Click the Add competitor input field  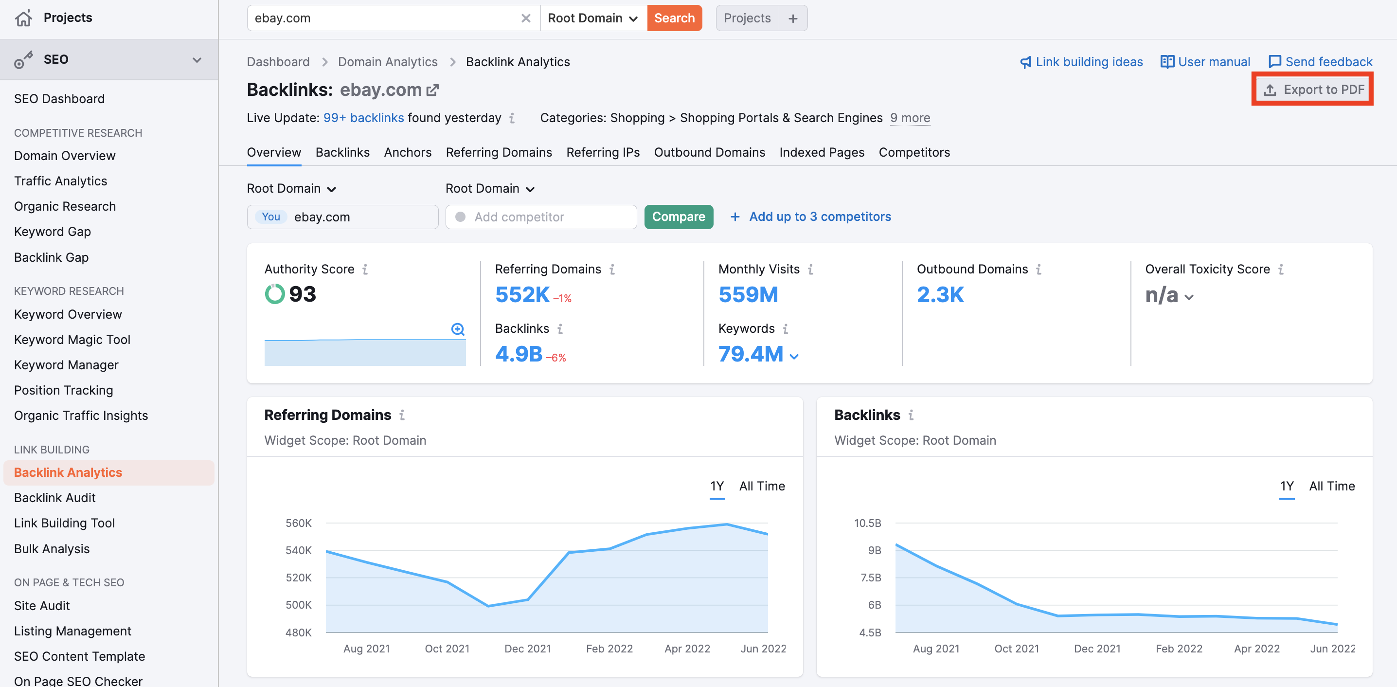(x=541, y=217)
